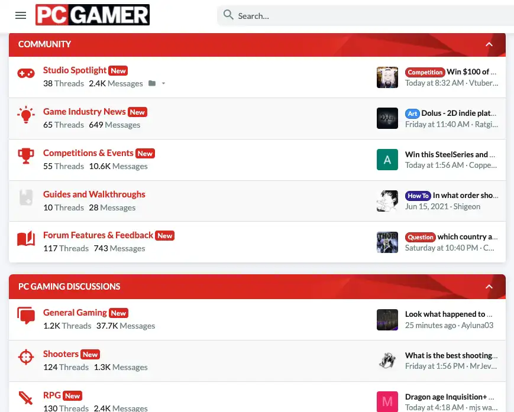Viewport: 514px width, 412px height.
Task: Open the Game Industry News forum
Action: [x=84, y=112]
